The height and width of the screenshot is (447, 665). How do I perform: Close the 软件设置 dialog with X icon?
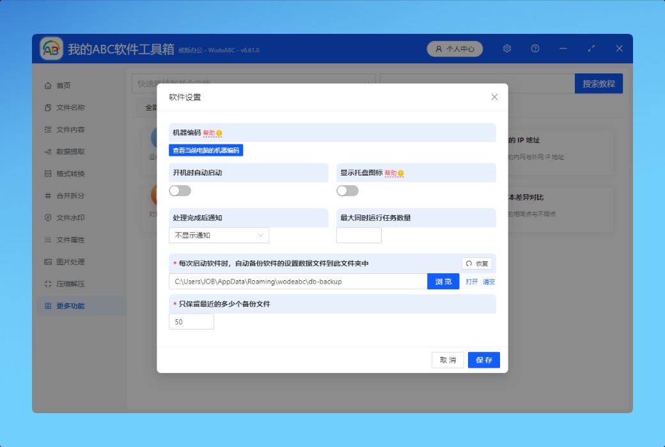(494, 97)
